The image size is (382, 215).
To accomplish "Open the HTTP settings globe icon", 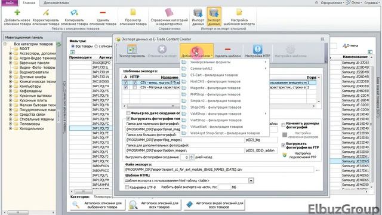I will click(x=257, y=49).
